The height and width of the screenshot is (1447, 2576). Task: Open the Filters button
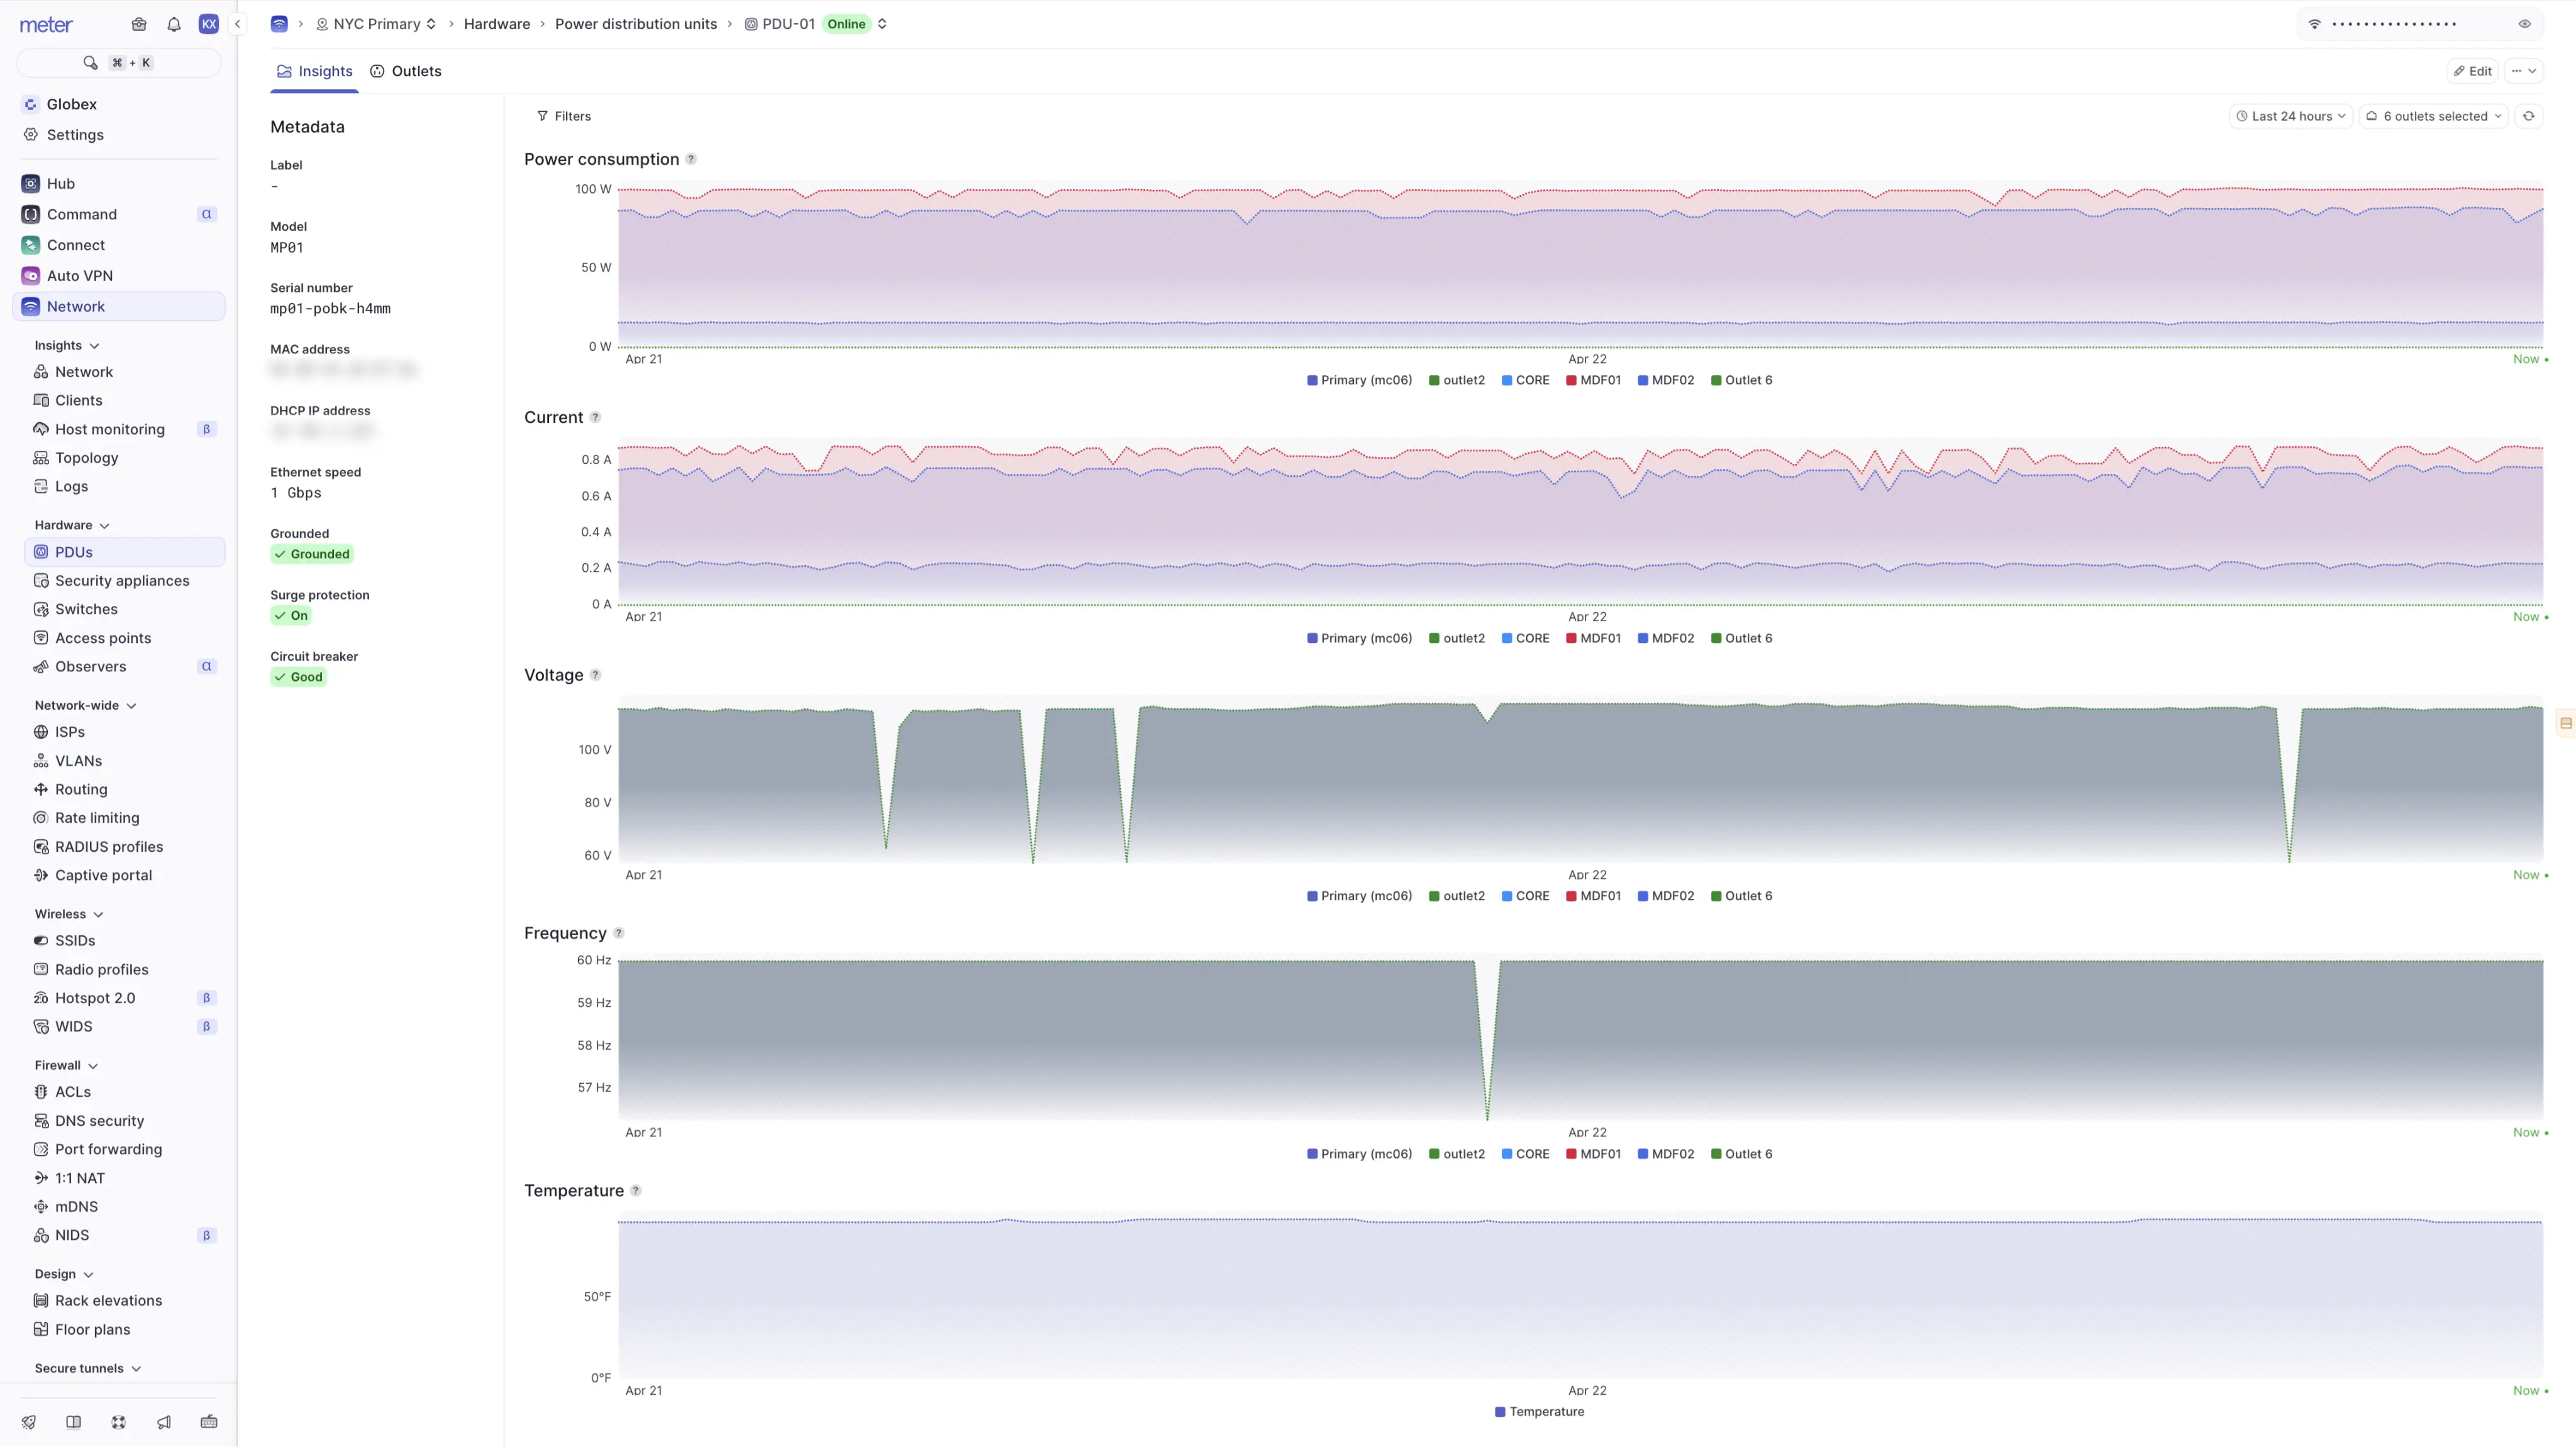tap(564, 116)
